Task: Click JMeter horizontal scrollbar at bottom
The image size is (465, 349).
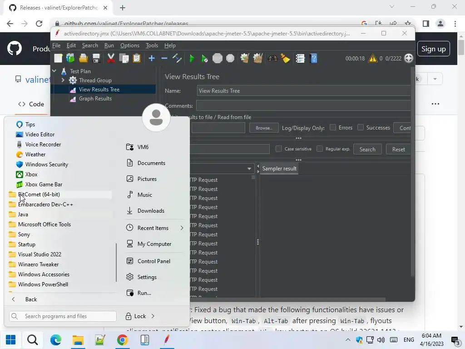Action: (287, 299)
